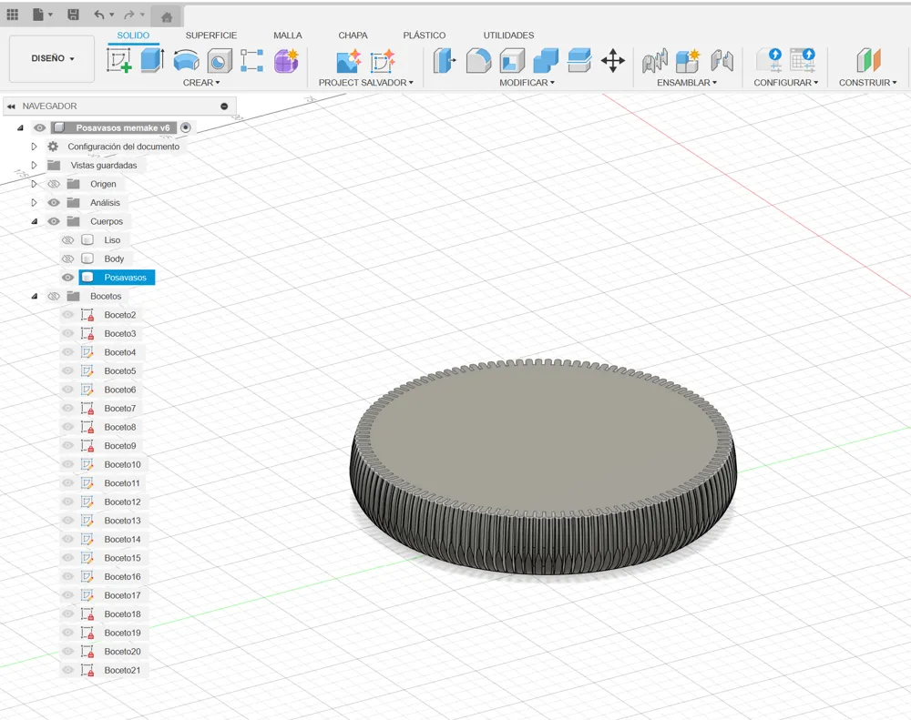
Task: Select the As-built Joint tool
Action: pyautogui.click(x=722, y=60)
